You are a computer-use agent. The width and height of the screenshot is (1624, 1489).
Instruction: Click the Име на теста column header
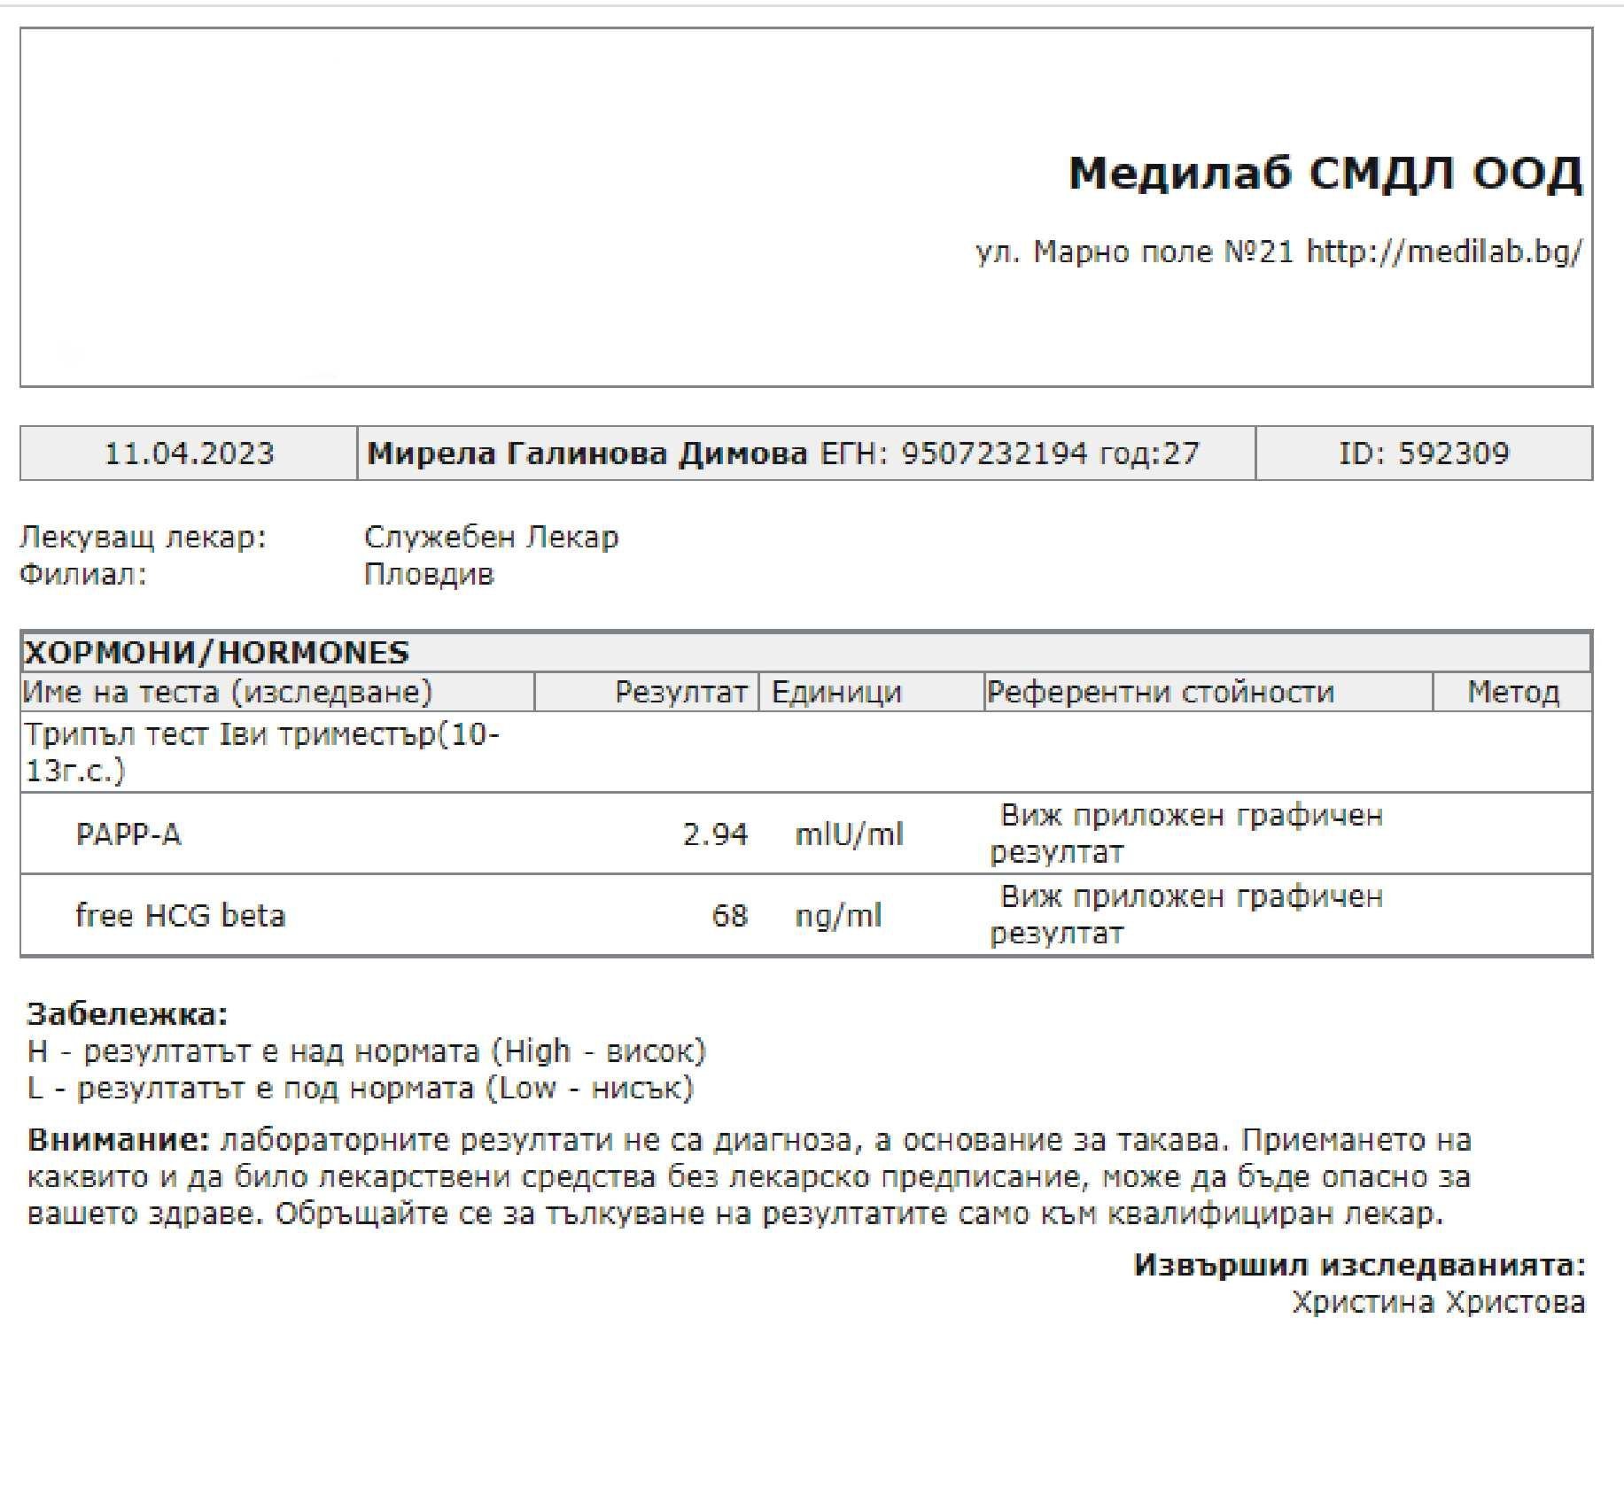coord(228,692)
